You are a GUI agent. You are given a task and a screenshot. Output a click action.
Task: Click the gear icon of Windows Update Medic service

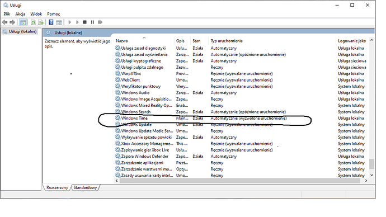[117, 131]
